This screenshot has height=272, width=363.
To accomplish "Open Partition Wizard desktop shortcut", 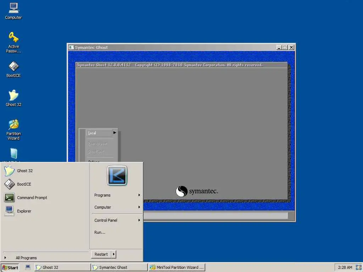I will 13,130.
